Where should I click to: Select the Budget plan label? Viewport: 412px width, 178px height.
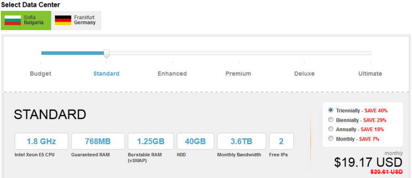pos(40,73)
